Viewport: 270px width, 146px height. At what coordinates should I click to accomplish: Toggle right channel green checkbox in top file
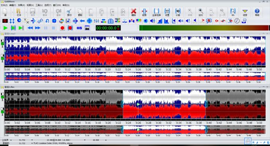click(2, 58)
